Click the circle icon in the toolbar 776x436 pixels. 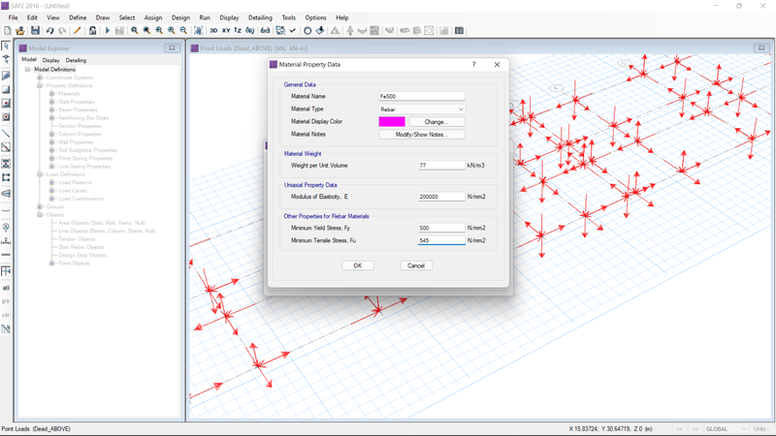(x=307, y=31)
